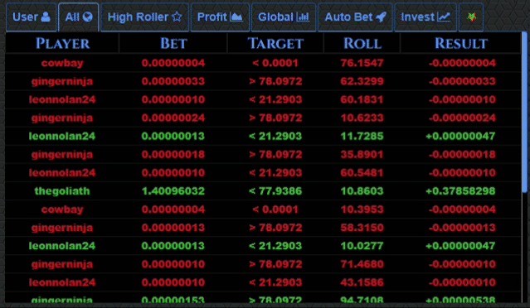
Task: Click the blue vertical scrollbar of the bets table
Action: (x=524, y=113)
